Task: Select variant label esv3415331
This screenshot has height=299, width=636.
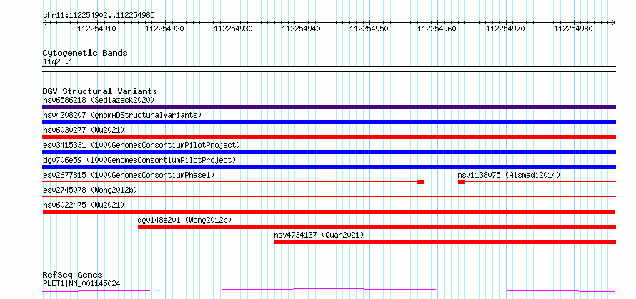Action: (141, 145)
